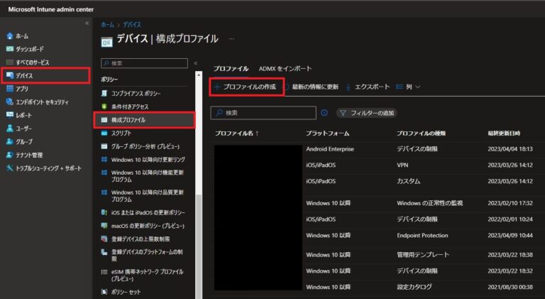This screenshot has width=545, height=299.
Task: Click the デバイス icon in the left navigation
Action: (10, 75)
